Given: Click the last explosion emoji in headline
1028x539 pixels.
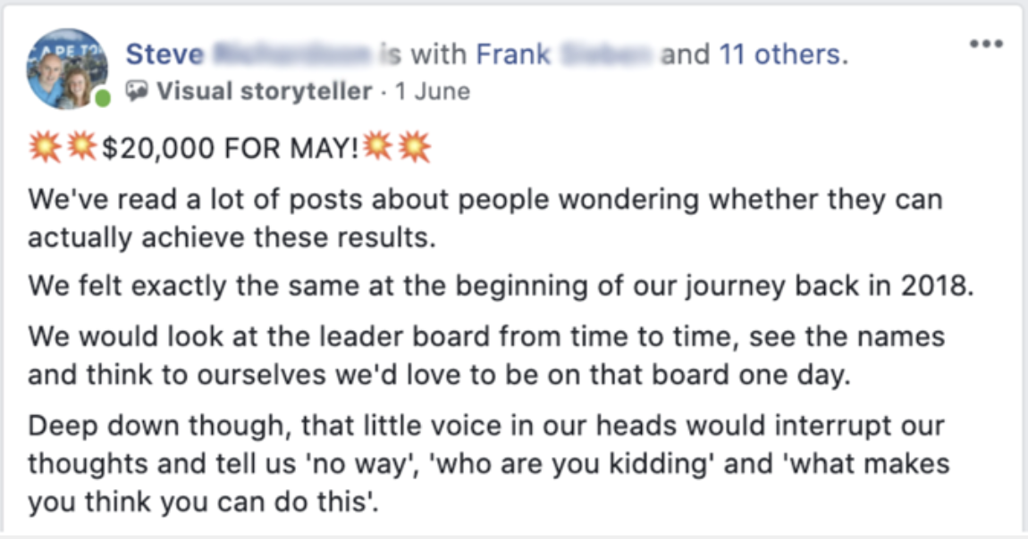Looking at the screenshot, I should (415, 147).
